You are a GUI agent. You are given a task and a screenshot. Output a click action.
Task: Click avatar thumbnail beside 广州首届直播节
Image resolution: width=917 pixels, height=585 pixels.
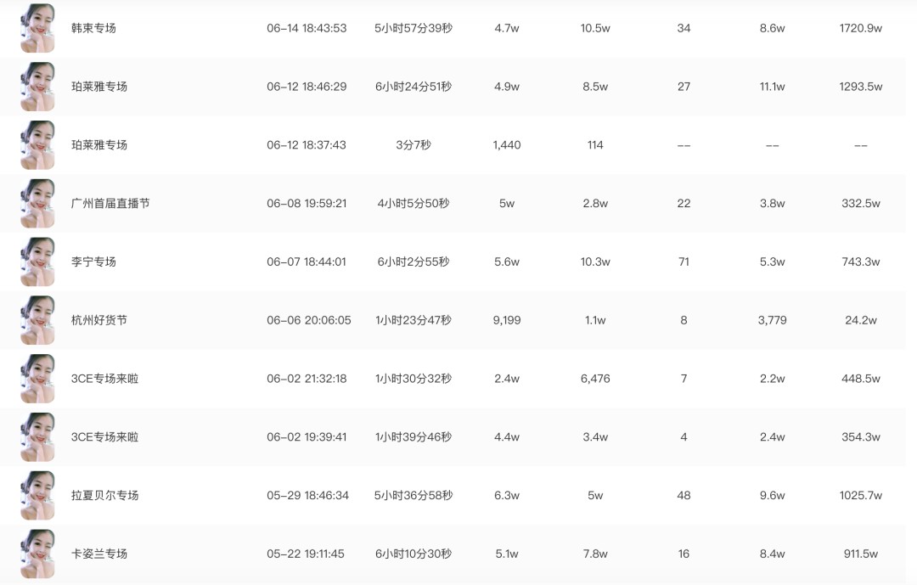click(37, 204)
